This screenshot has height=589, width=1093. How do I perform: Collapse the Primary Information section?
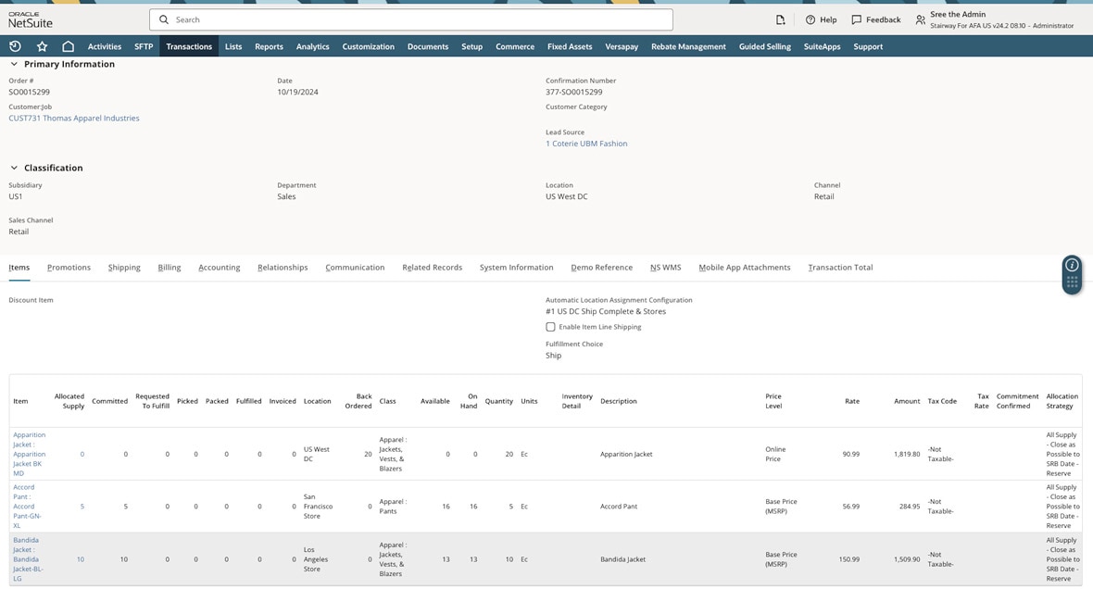point(14,64)
